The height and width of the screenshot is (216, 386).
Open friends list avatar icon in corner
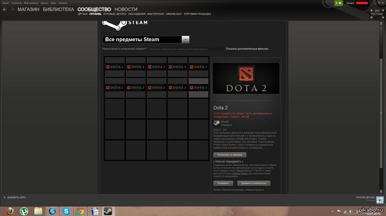point(380,200)
